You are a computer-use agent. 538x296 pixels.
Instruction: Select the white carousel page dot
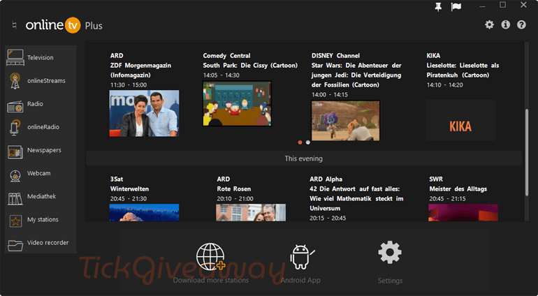[307, 142]
